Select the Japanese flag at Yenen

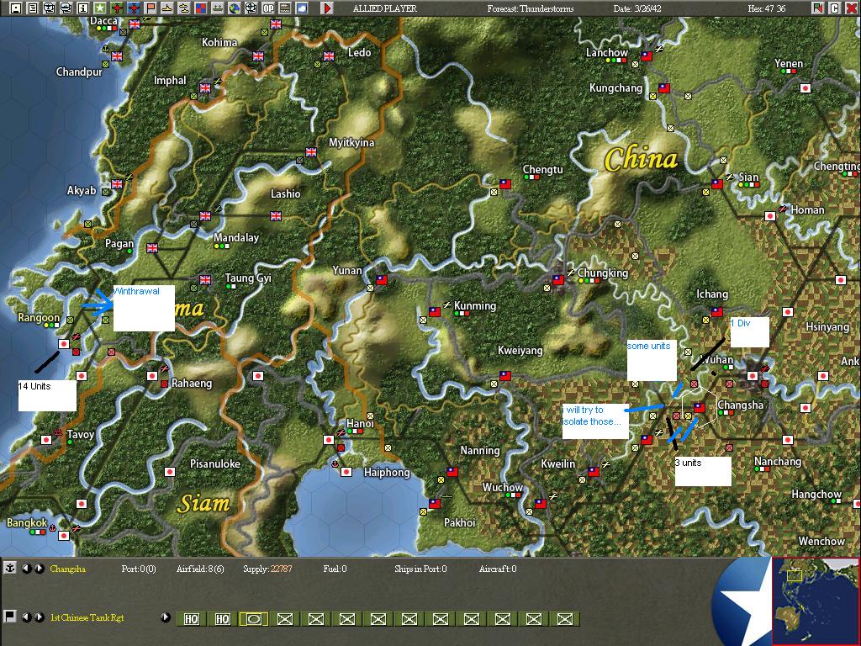pyautogui.click(x=806, y=87)
